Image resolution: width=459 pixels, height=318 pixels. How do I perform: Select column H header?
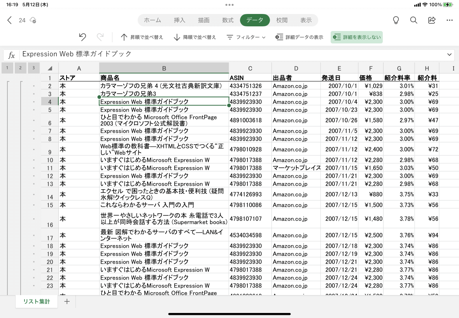pos(427,68)
